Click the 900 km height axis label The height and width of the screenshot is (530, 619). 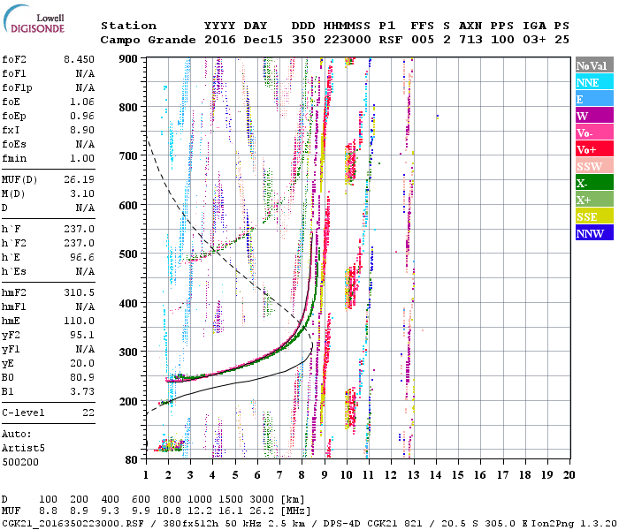click(128, 59)
